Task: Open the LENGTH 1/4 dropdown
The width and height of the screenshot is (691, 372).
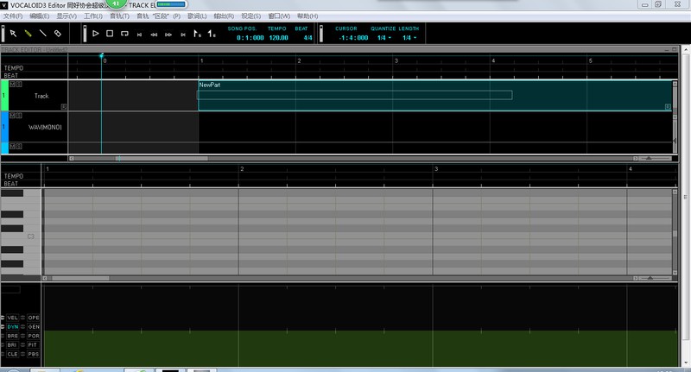Action: pos(409,38)
